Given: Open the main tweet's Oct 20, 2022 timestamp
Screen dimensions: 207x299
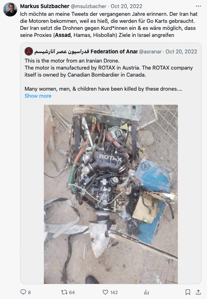Looking at the screenshot, I should click(126, 6).
